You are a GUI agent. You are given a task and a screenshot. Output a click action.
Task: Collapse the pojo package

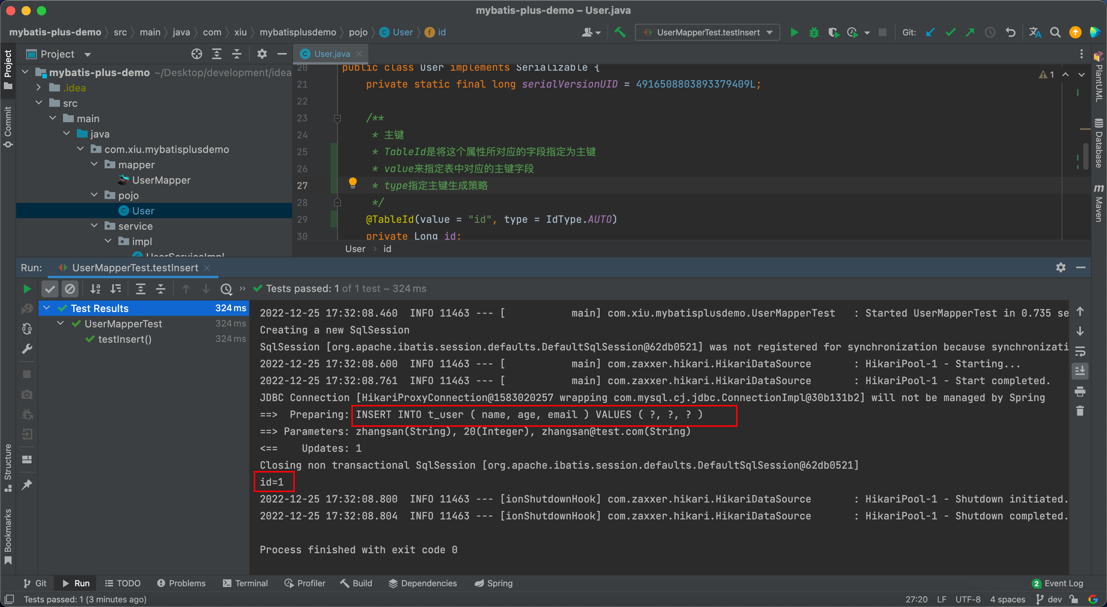pyautogui.click(x=94, y=195)
